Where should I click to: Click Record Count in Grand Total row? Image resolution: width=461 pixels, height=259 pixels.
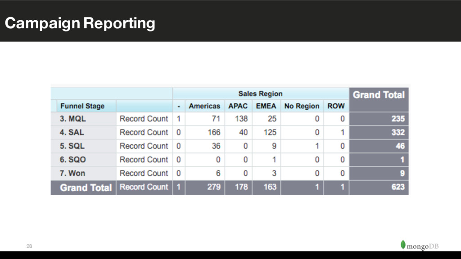(144, 187)
